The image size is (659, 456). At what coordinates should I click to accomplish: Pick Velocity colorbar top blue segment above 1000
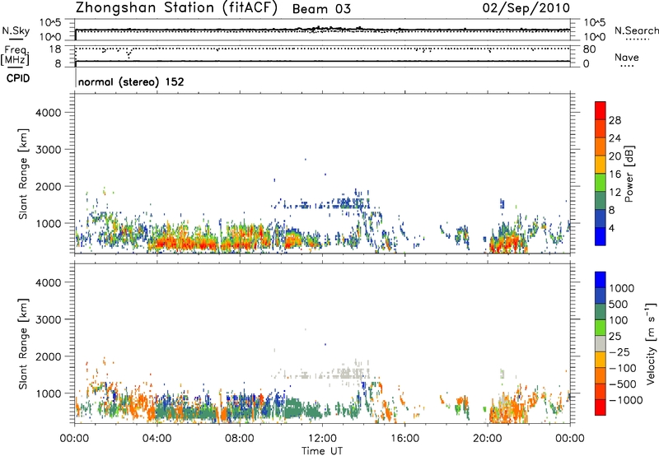pyautogui.click(x=601, y=280)
